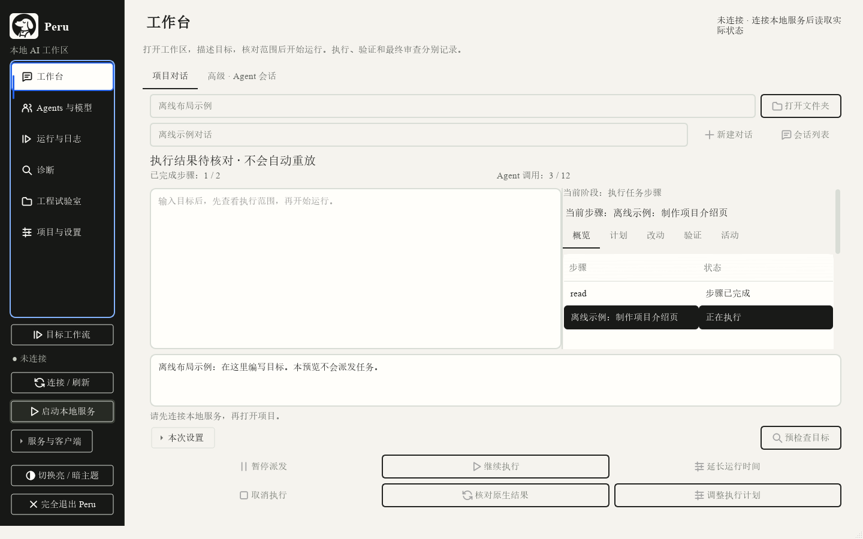Open 运行与日志 from the sidebar
The image size is (863, 539).
click(x=62, y=139)
